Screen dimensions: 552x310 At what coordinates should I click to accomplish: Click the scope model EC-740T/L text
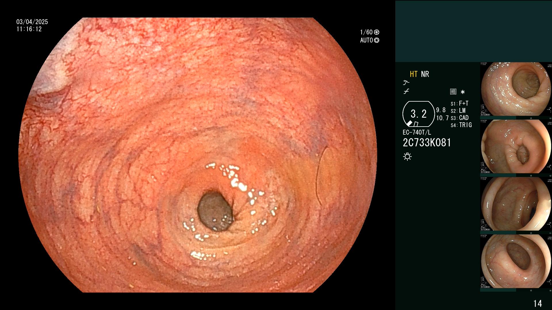[x=417, y=132]
